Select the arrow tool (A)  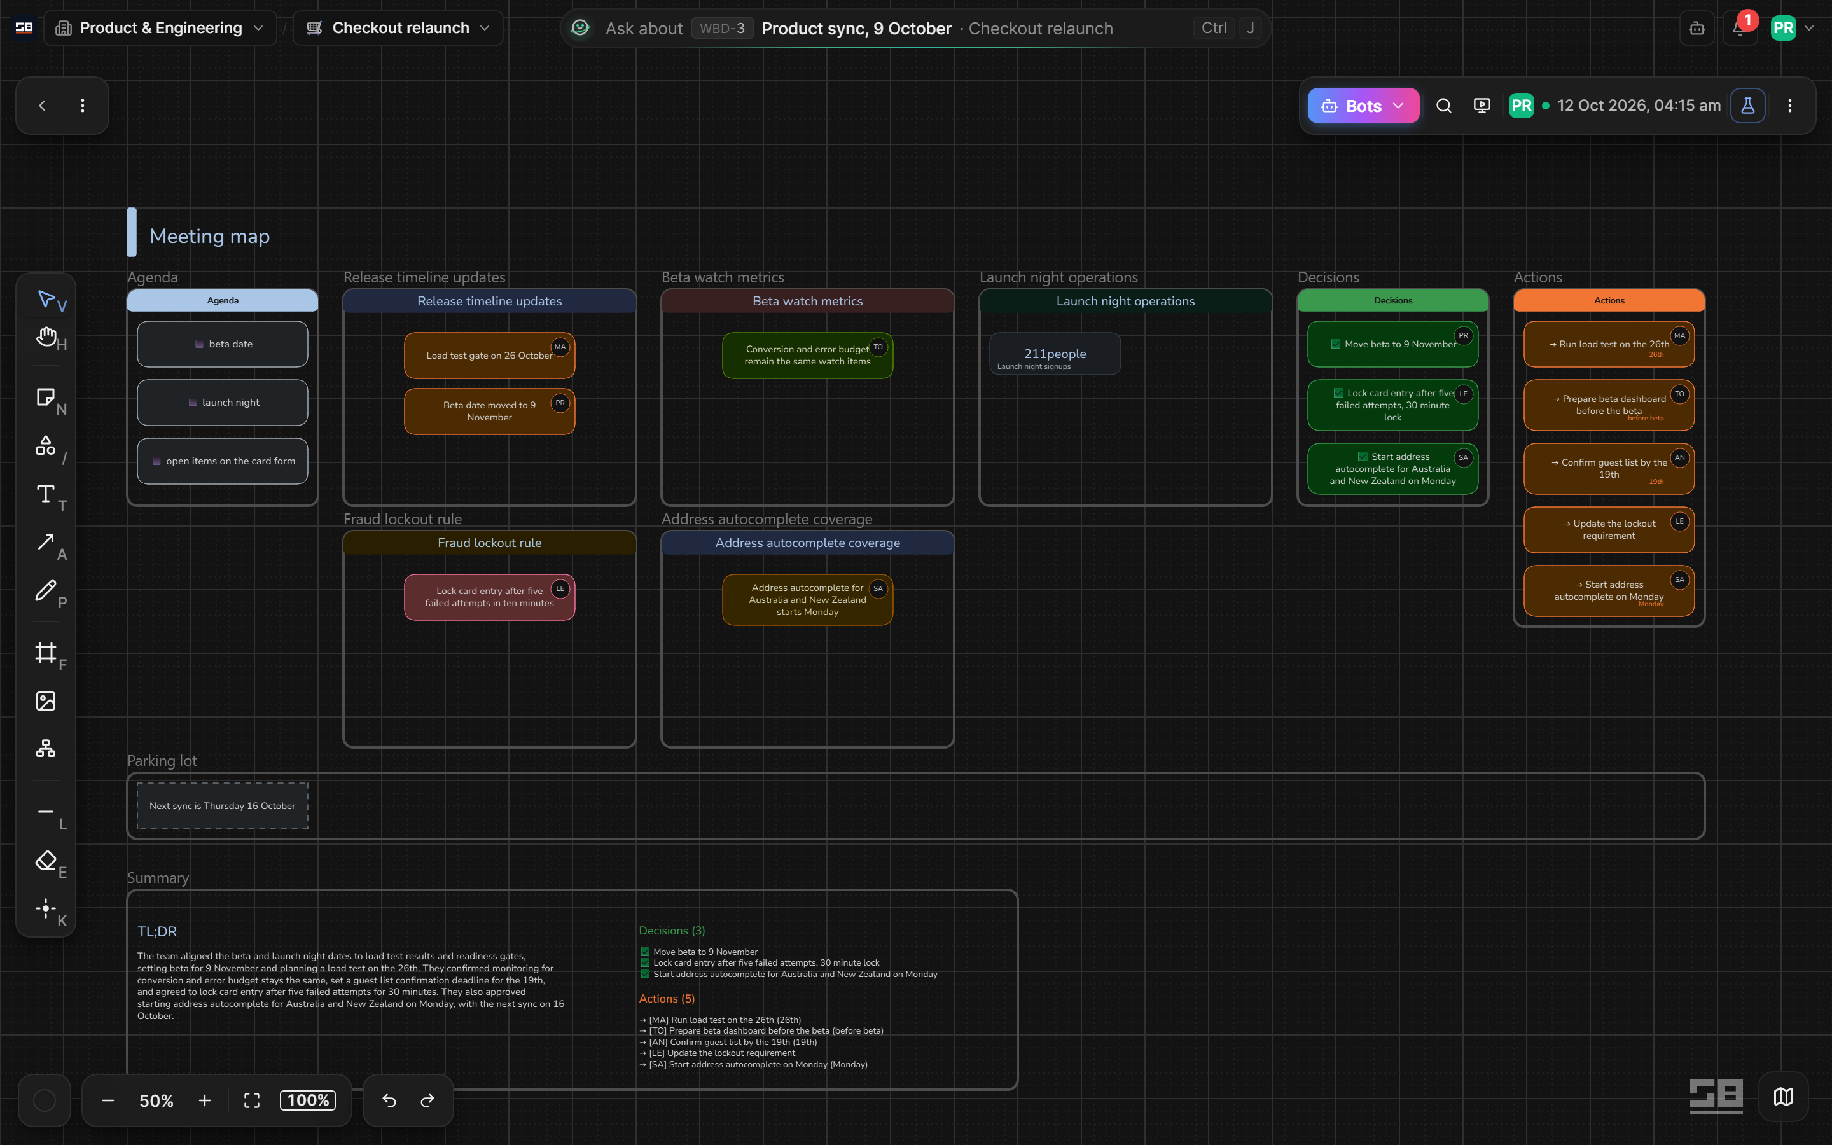tap(46, 542)
